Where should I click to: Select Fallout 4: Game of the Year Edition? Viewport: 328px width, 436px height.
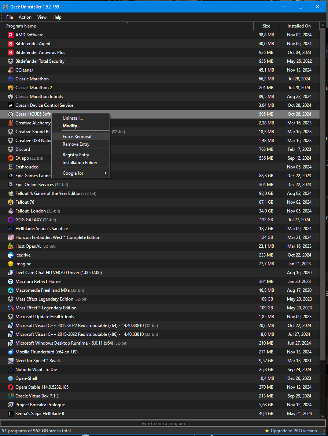[x=160, y=193]
